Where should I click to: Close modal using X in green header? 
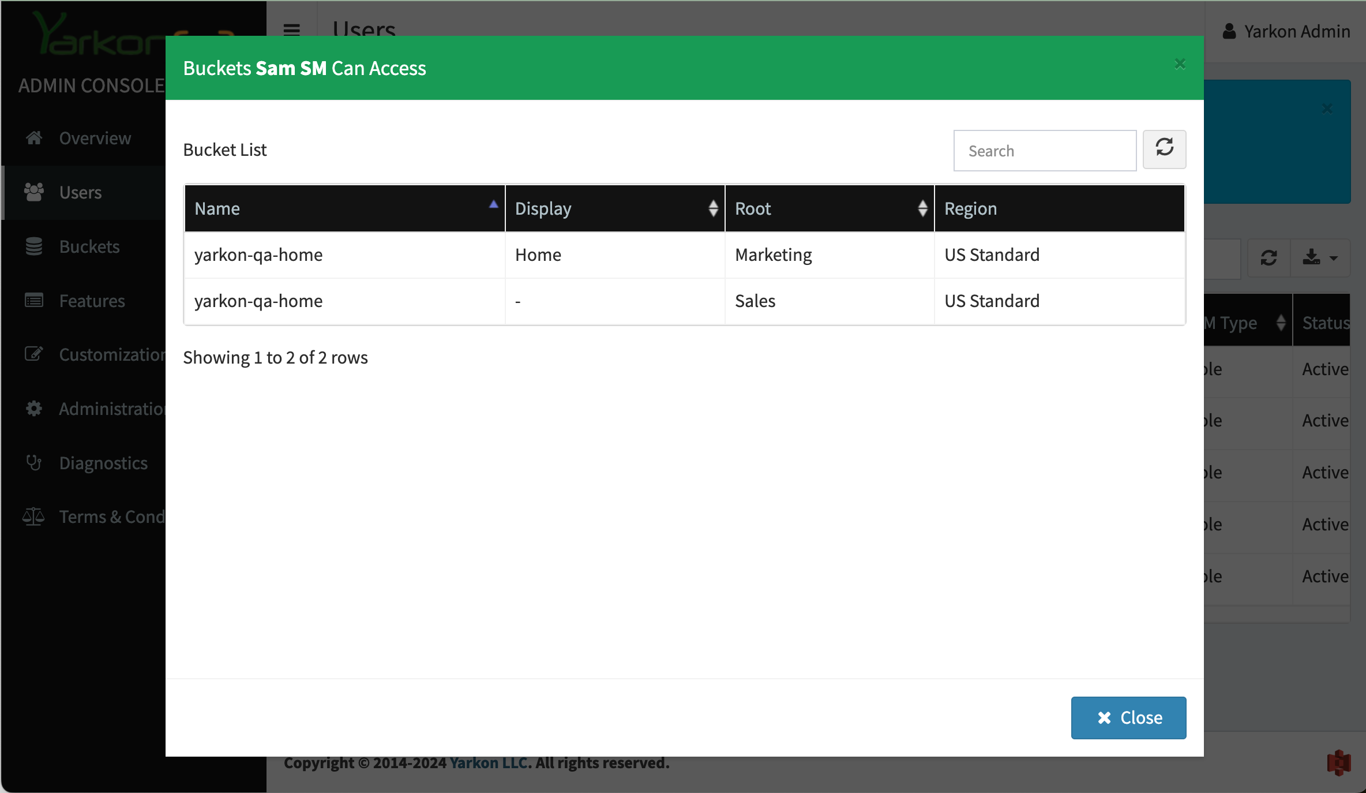(1180, 64)
